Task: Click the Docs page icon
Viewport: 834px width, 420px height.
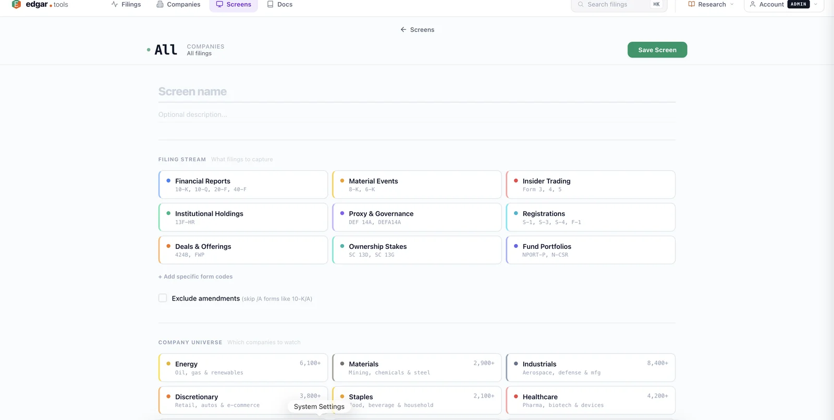Action: point(270,4)
